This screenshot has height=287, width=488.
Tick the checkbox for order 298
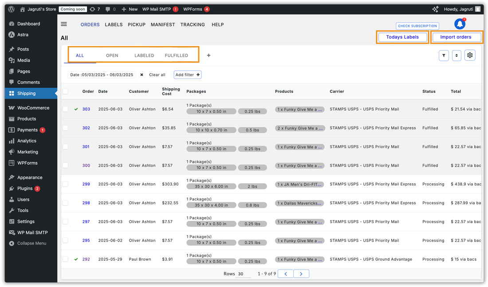(x=65, y=203)
